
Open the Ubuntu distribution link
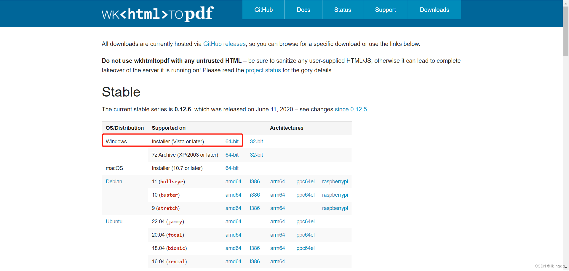pos(114,222)
